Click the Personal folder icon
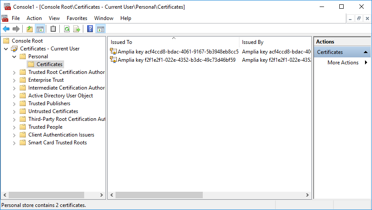The width and height of the screenshot is (372, 210). 23,57
